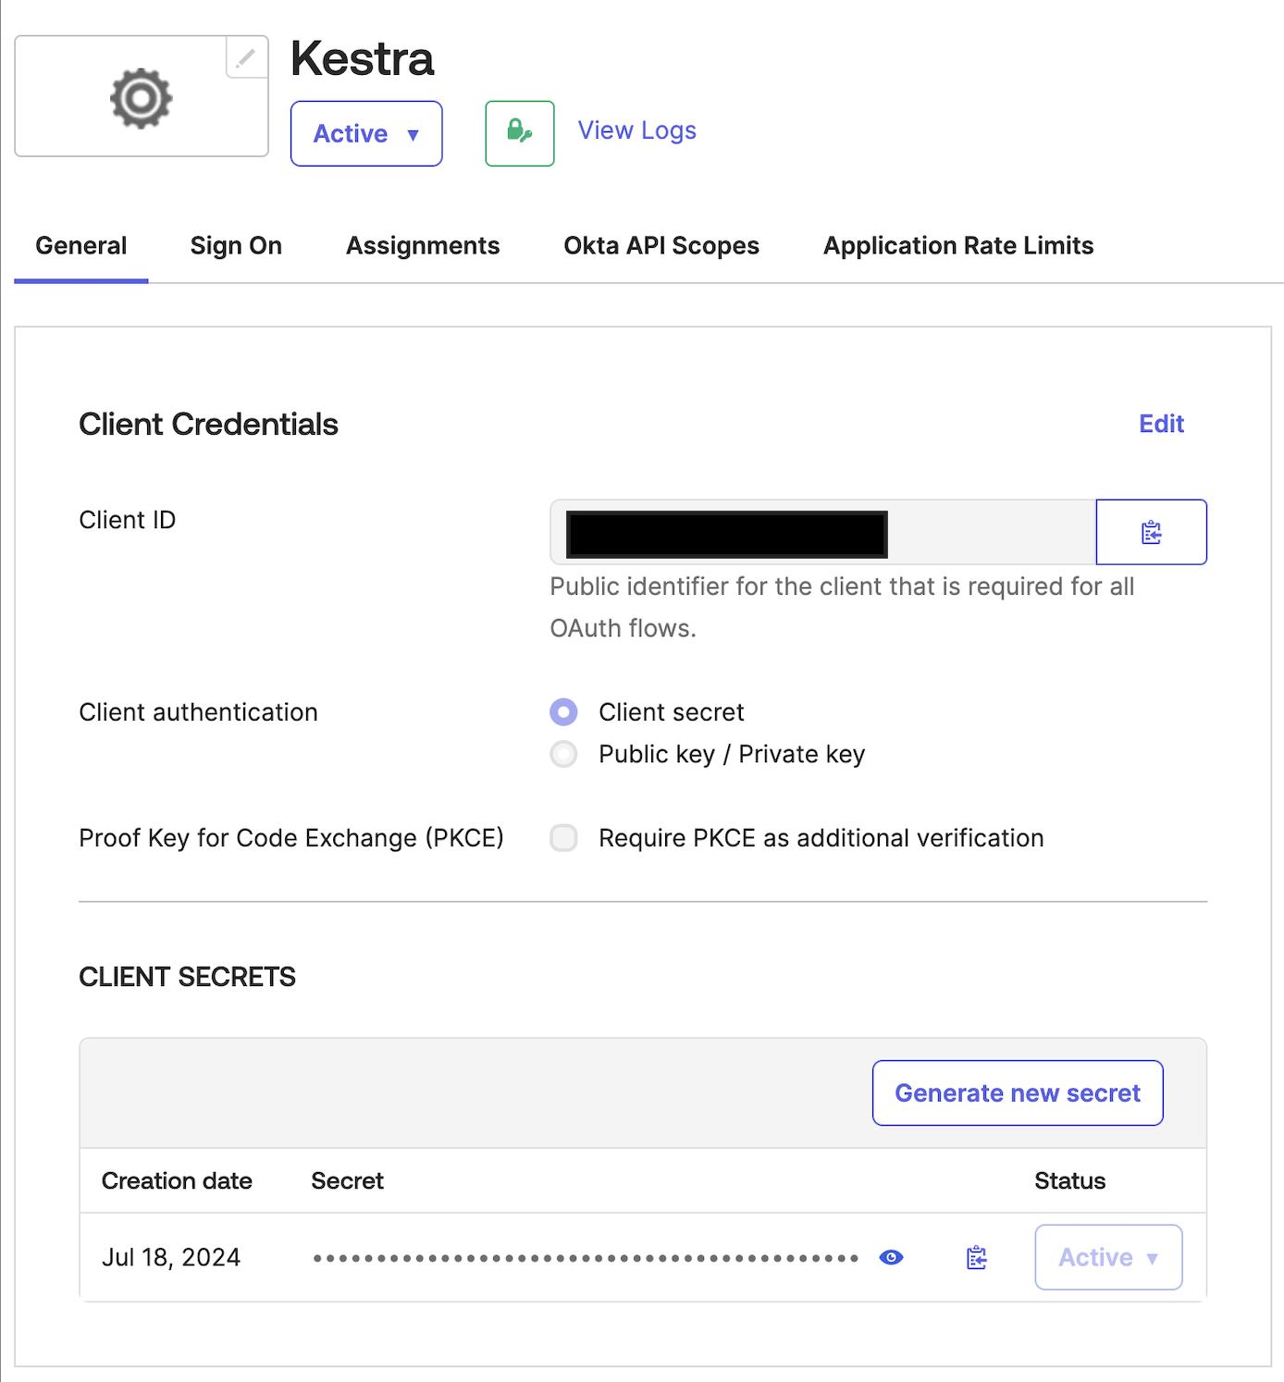1284x1382 pixels.
Task: Reveal the client secret with the eye icon
Action: click(x=891, y=1257)
